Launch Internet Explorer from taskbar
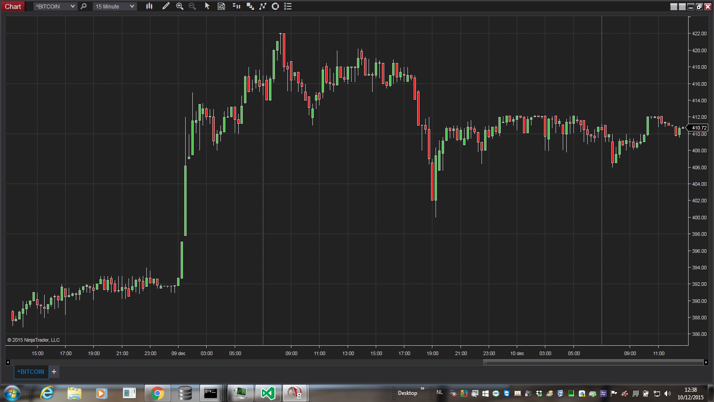The image size is (714, 402). pyautogui.click(x=47, y=393)
